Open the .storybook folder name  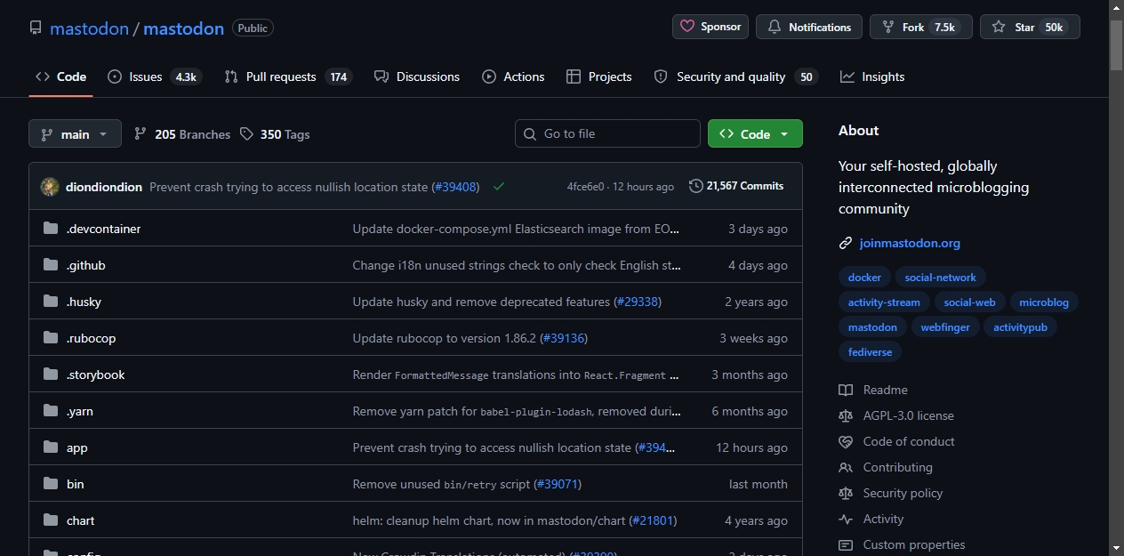(96, 375)
